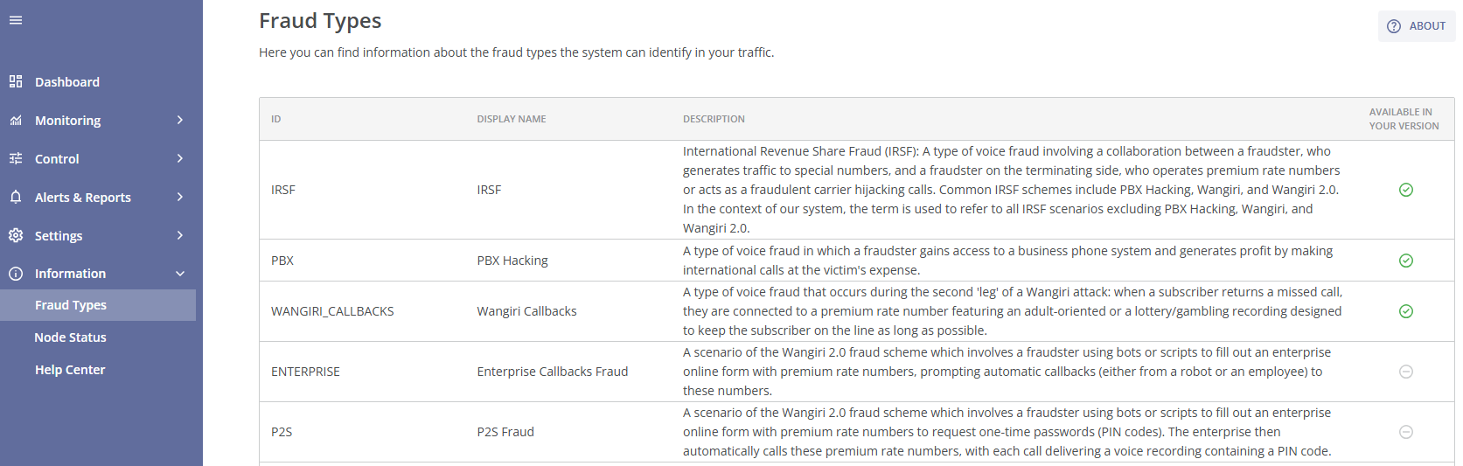The height and width of the screenshot is (466, 1463).
Task: Select Fraud Types in sidebar
Action: pyautogui.click(x=71, y=305)
